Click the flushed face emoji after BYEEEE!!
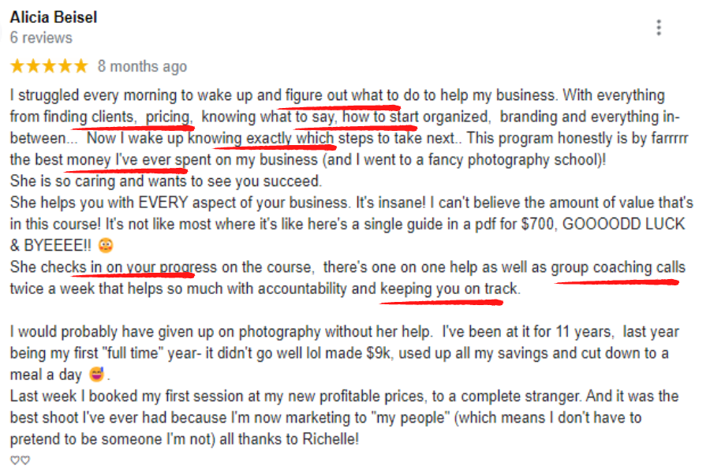Screen dimensions: 710x473 point(106,245)
